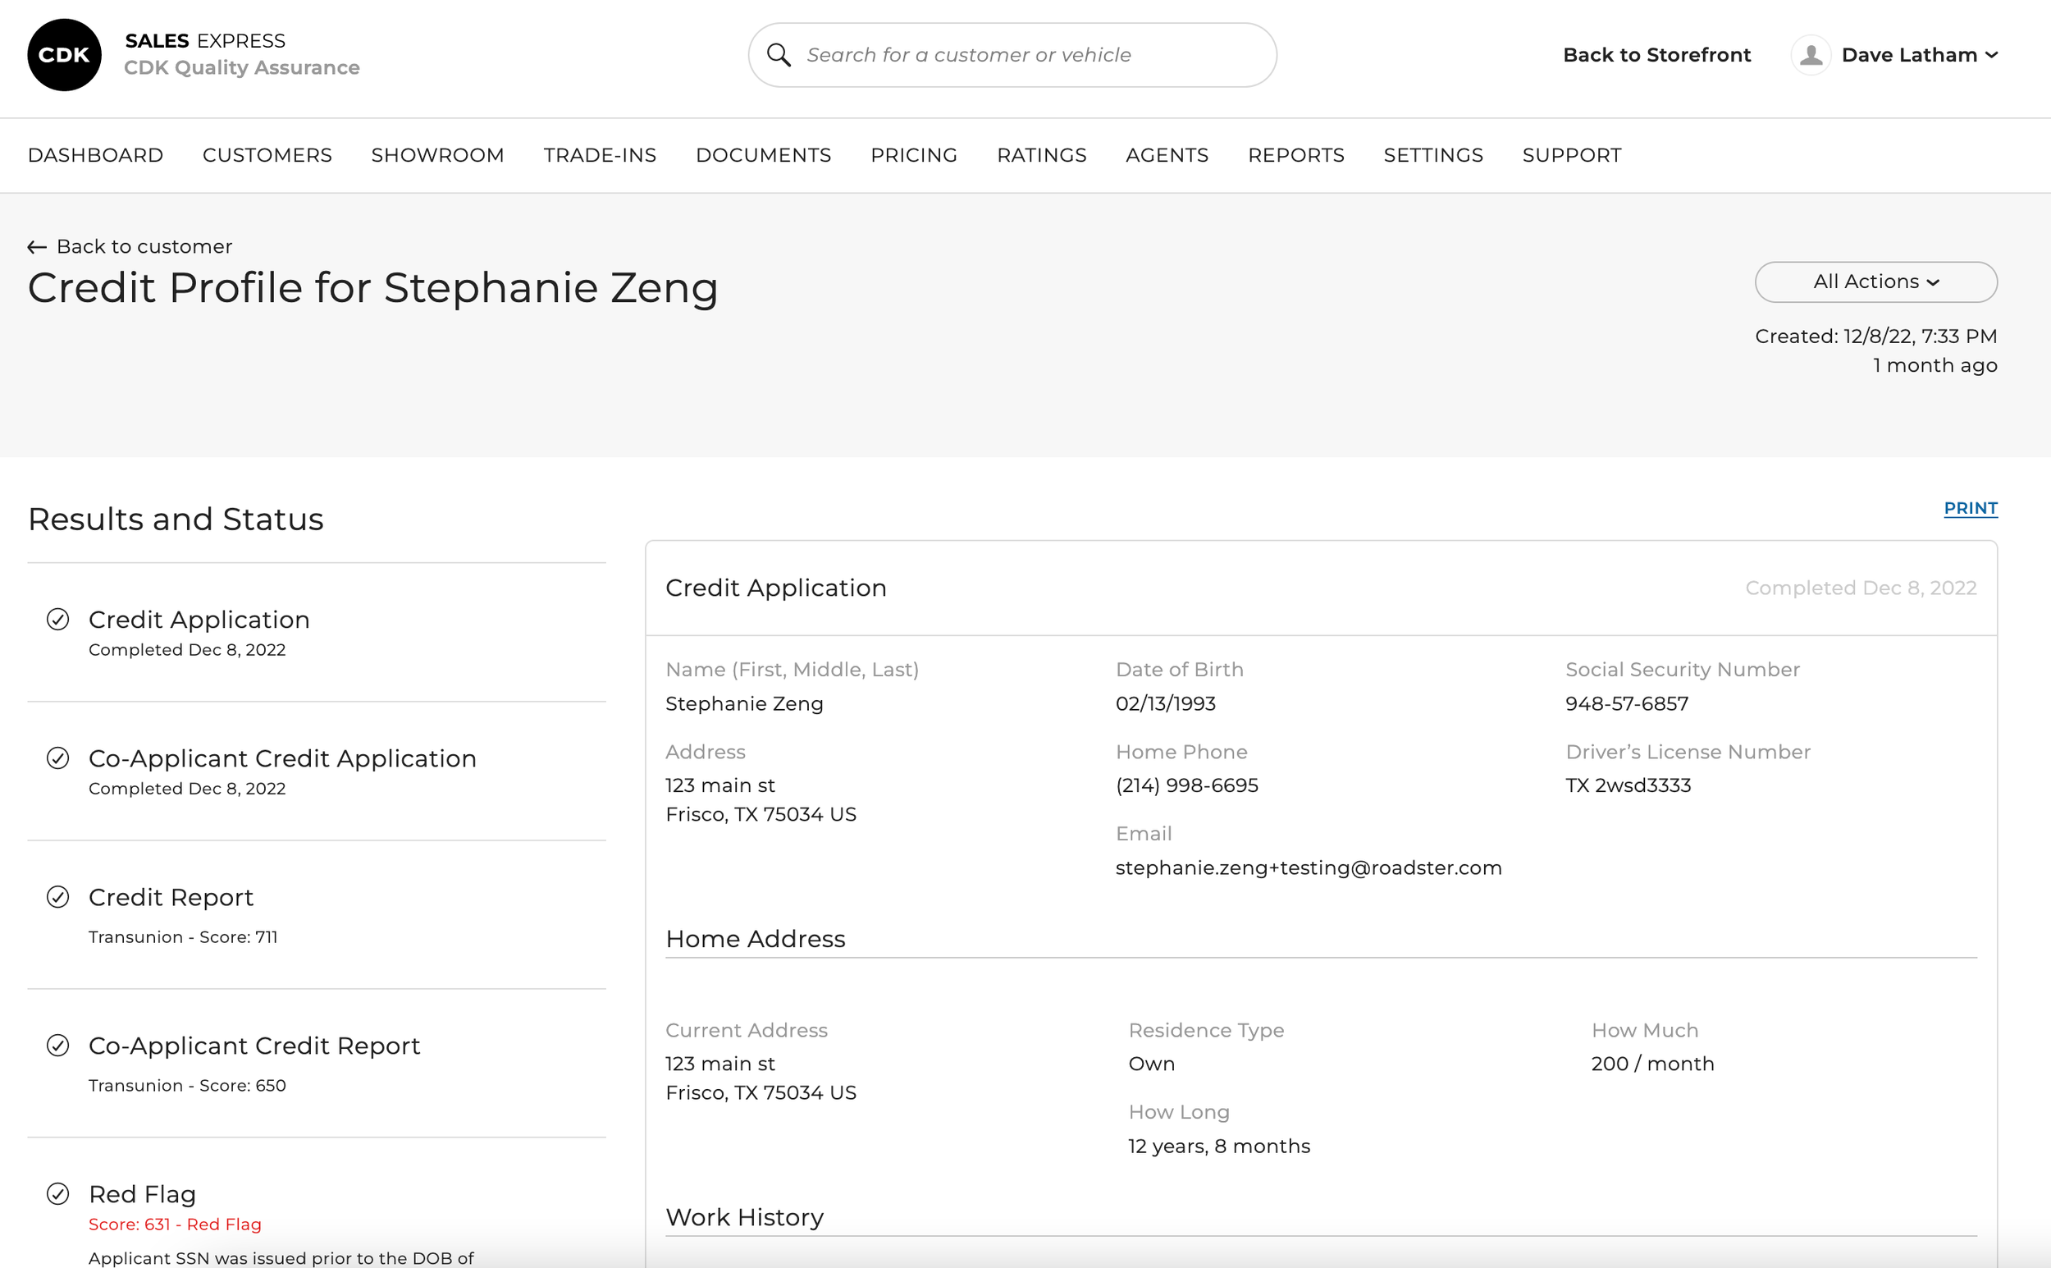Click the back arrow beside Back to customer
The image size is (2051, 1268).
36,246
